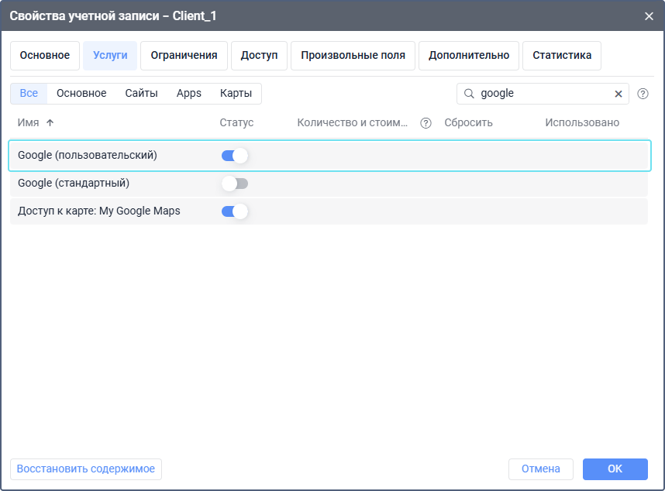View the Статистика tab
This screenshot has height=491, width=665.
tap(562, 56)
